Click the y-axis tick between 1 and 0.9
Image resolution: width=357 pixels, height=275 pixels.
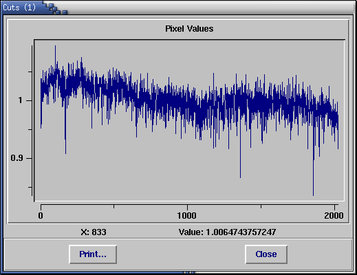point(30,129)
